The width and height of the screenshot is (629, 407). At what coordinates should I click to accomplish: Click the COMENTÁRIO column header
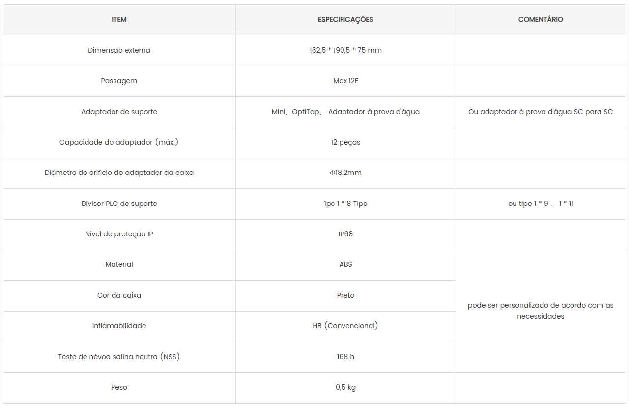click(x=541, y=20)
